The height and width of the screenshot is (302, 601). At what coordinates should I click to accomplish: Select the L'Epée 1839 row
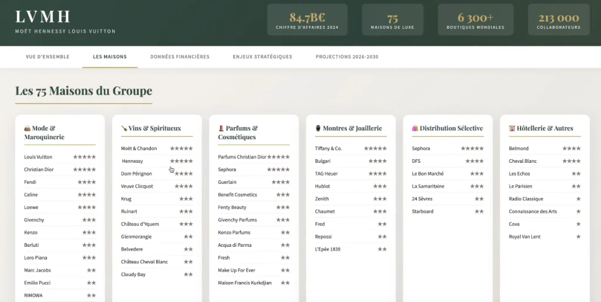tap(351, 250)
